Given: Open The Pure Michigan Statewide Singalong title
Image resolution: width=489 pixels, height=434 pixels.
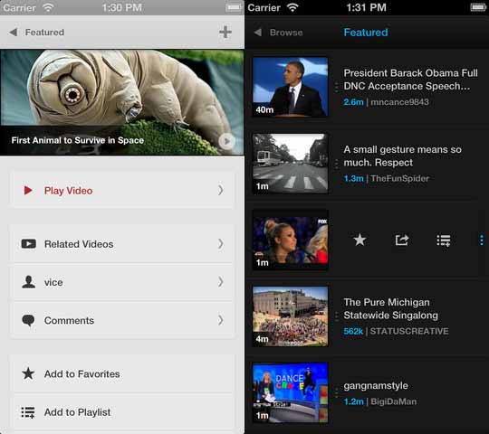Looking at the screenshot, I should coord(391,309).
